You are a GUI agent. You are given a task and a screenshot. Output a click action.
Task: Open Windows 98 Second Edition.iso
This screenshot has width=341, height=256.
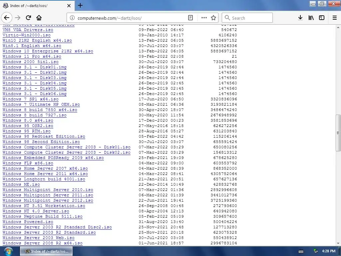[41, 142]
